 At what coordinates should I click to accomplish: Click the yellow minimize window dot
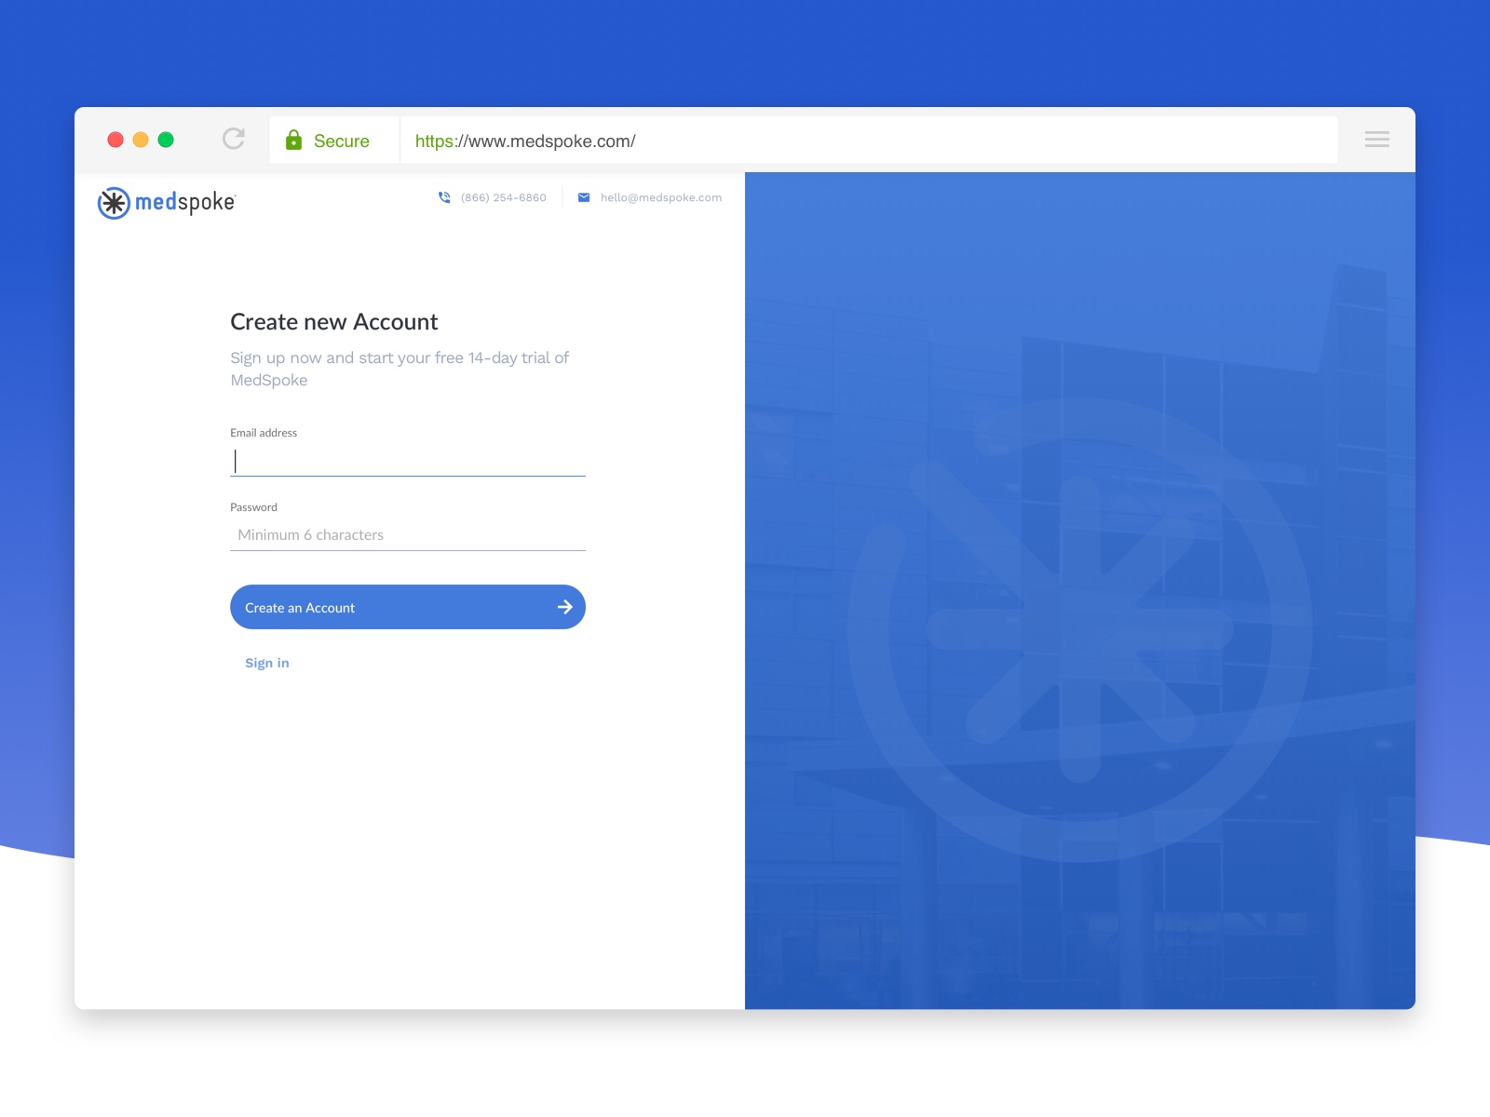tap(141, 140)
